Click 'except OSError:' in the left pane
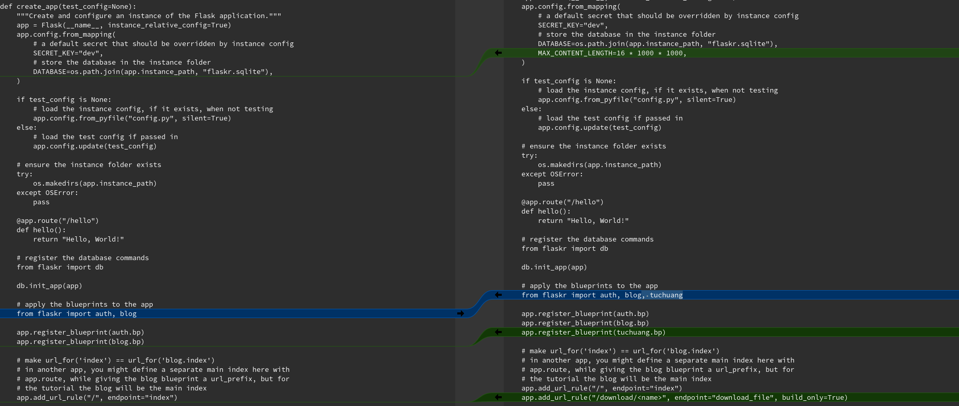959x406 pixels. point(48,192)
